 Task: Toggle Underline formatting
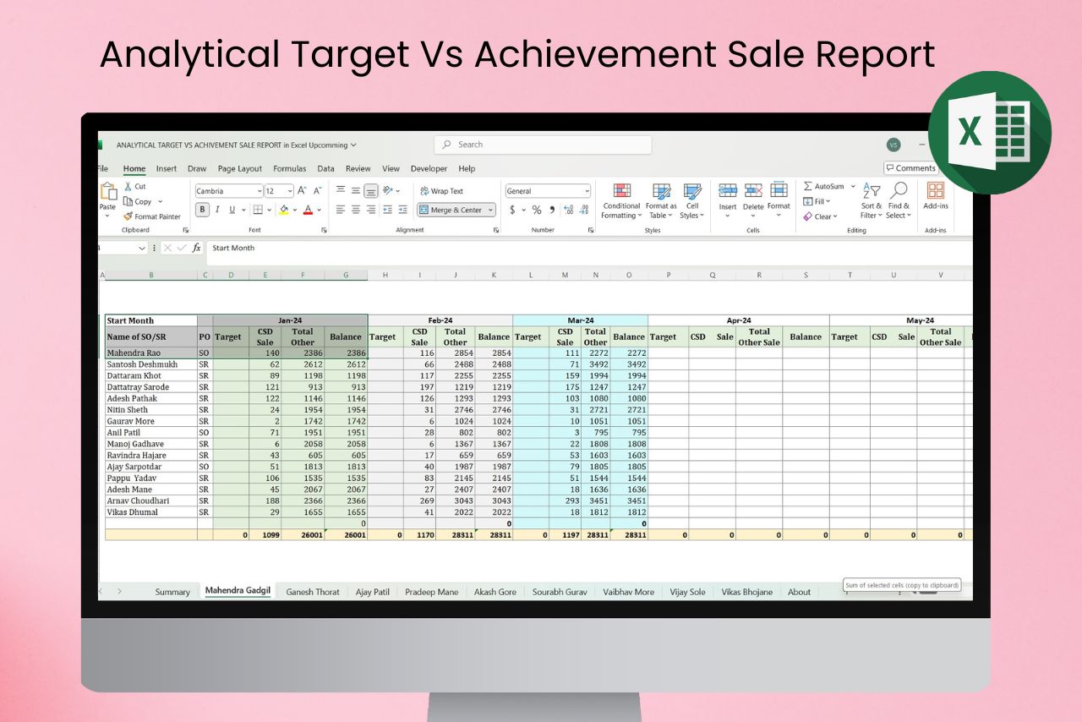[x=232, y=210]
